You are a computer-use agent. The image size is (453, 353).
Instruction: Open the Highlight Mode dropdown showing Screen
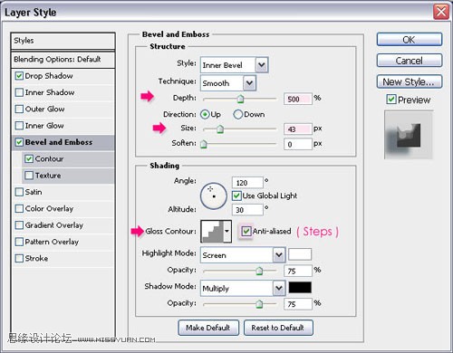243,255
